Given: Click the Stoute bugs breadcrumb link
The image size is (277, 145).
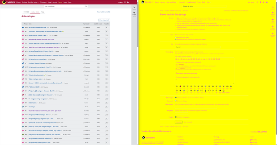Looking at the screenshot, I should tap(178, 11).
